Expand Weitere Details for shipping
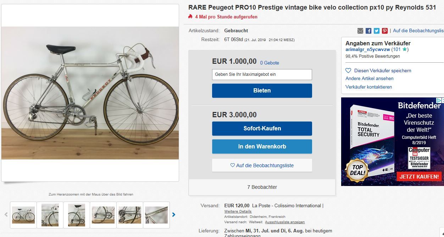The height and width of the screenshot is (237, 444). point(238,211)
